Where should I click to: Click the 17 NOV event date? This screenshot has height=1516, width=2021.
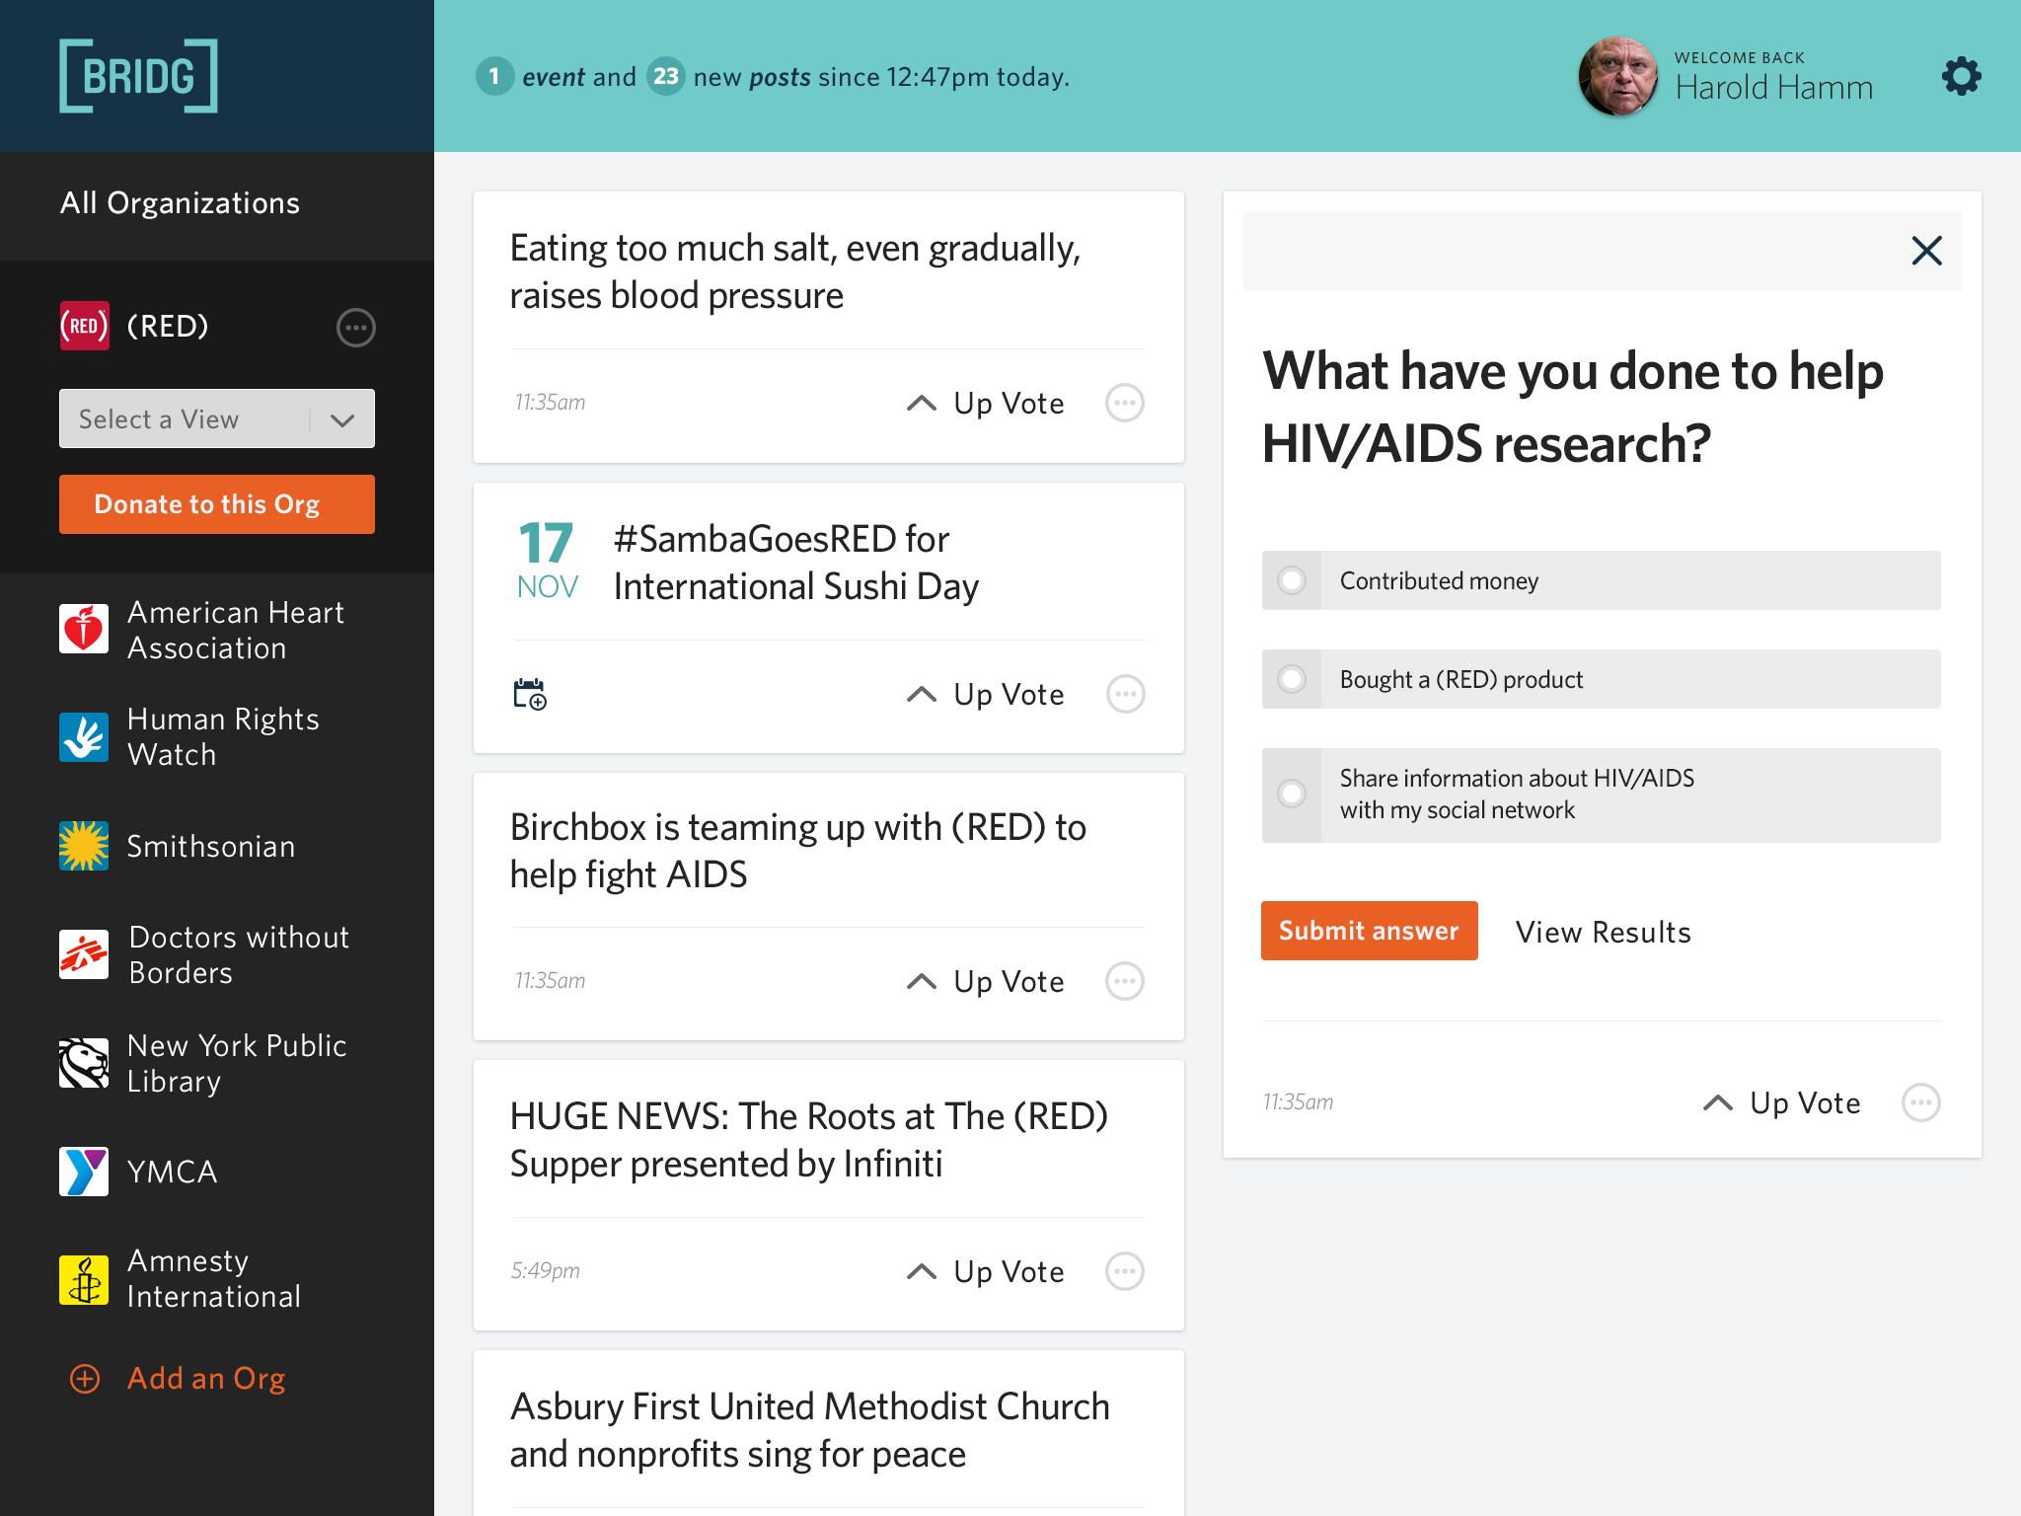(547, 561)
